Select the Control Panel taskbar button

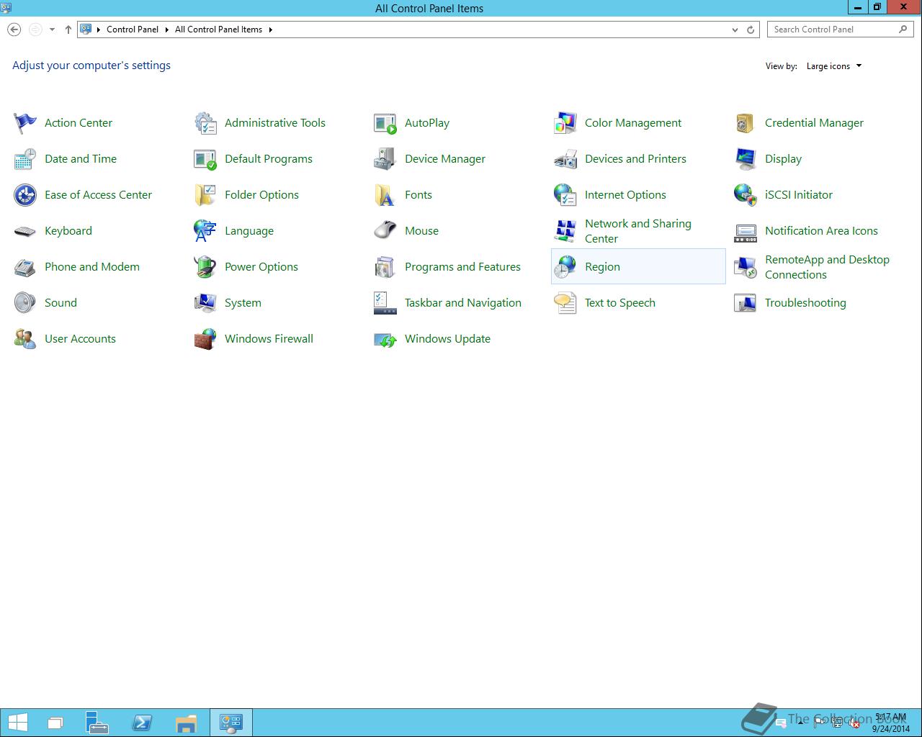[230, 723]
